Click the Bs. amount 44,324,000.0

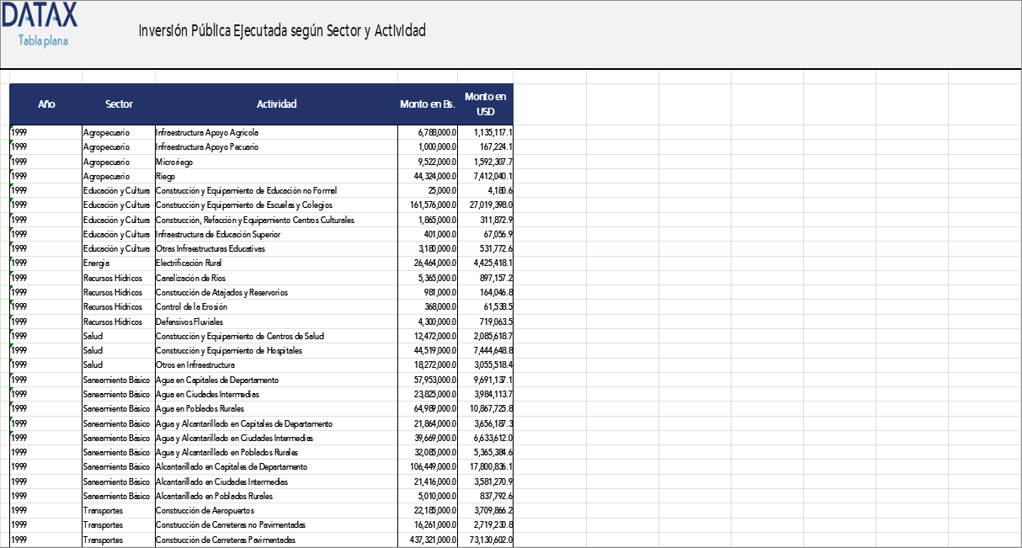pos(428,176)
